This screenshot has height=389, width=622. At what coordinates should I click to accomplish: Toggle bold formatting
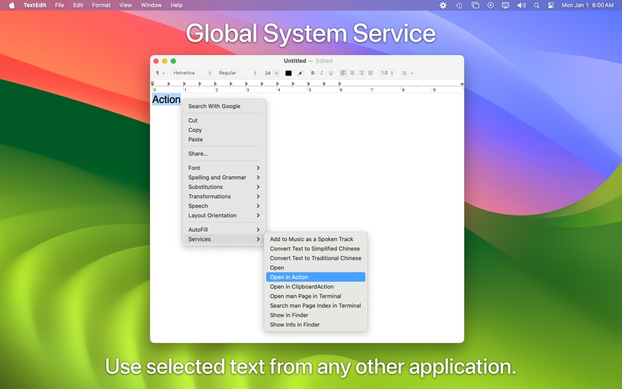pos(312,73)
